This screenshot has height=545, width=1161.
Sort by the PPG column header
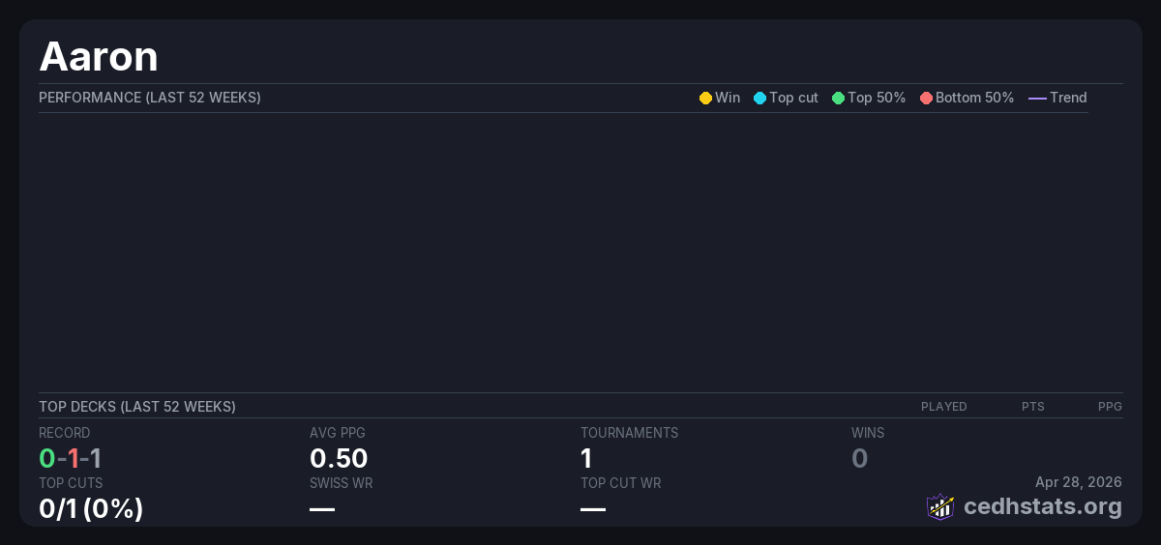(x=1110, y=407)
